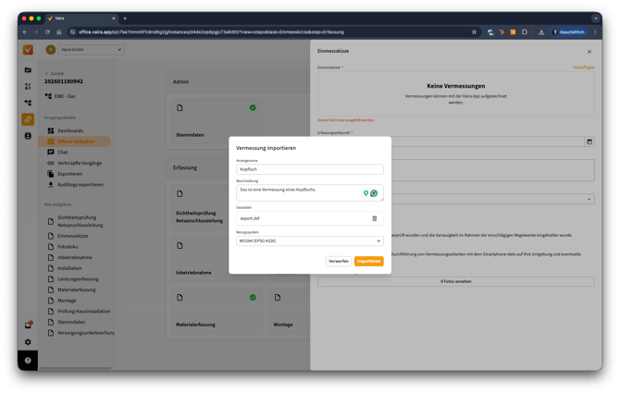
Task: Delete the export.dxf file with the trash icon
Action: tap(374, 218)
